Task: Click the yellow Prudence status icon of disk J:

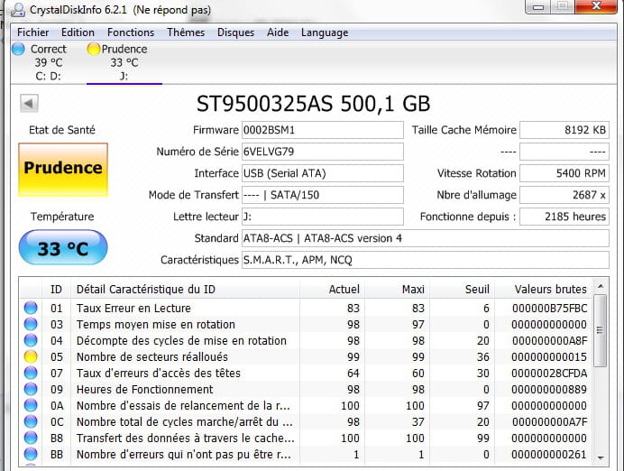Action: 93,49
